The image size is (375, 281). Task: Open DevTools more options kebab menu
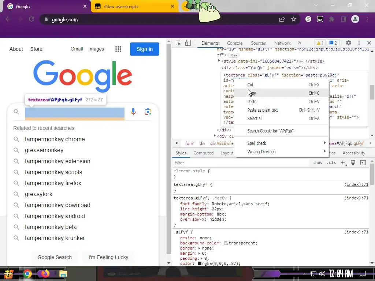coord(359,43)
